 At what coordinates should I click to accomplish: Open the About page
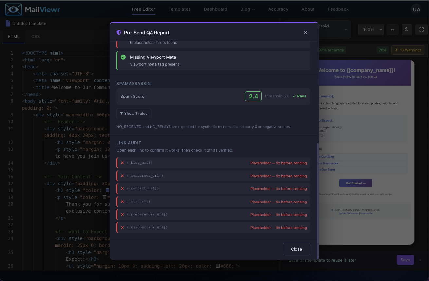pos(308,9)
